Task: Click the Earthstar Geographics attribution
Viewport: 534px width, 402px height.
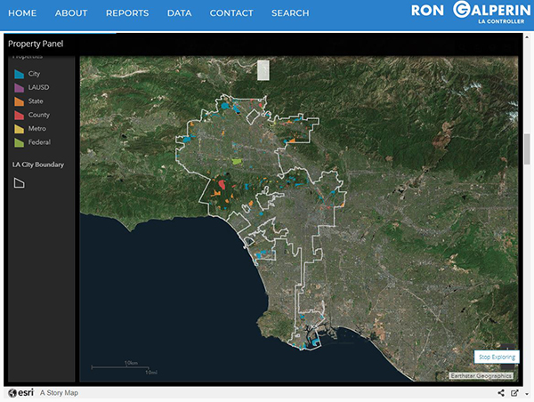Action: tap(482, 376)
